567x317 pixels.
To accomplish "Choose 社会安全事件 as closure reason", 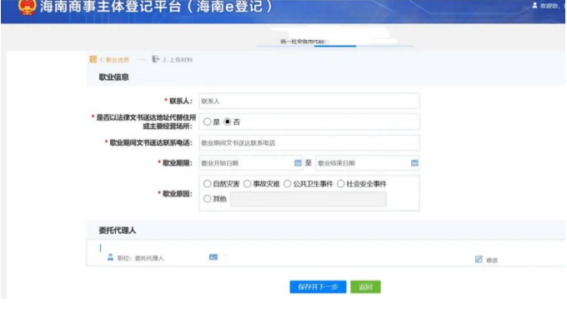I will (341, 184).
